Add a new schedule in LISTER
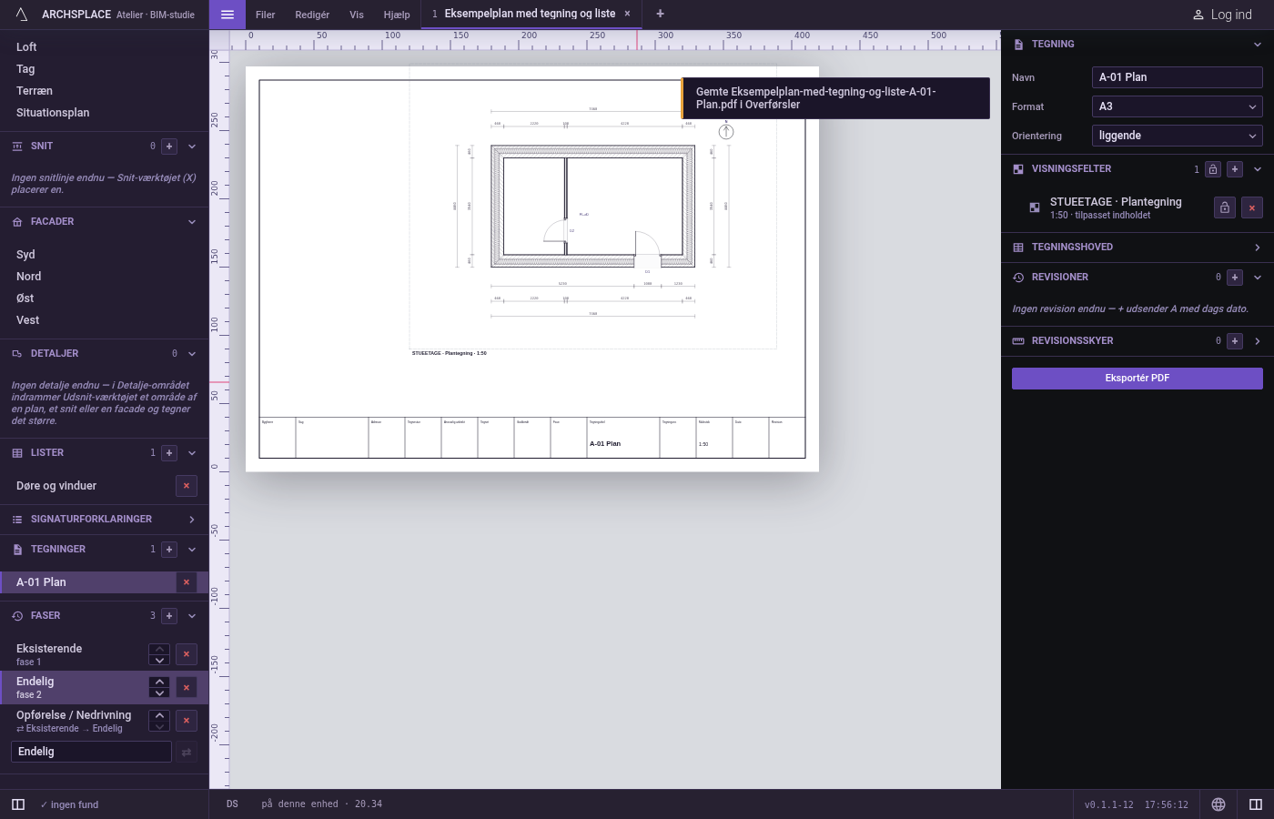Screen dimensions: 1274x819 click(x=169, y=453)
